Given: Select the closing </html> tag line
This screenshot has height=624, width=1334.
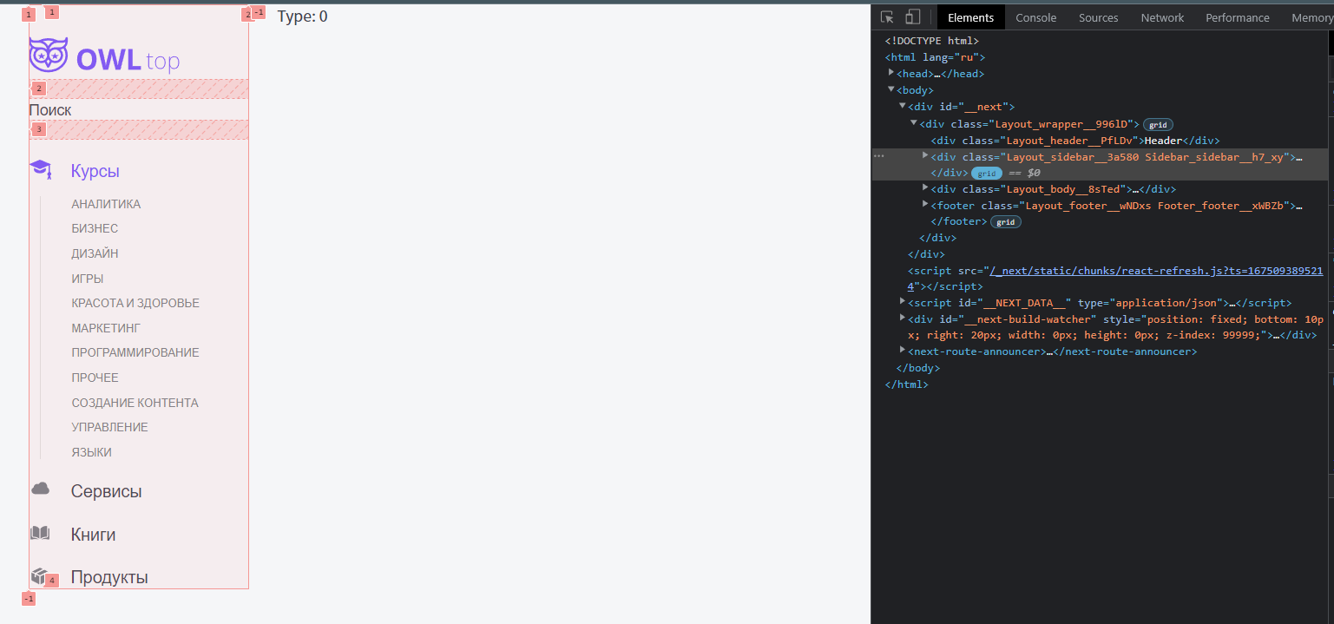Looking at the screenshot, I should pos(906,384).
